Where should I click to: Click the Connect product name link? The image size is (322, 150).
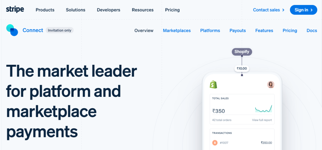pyautogui.click(x=33, y=30)
